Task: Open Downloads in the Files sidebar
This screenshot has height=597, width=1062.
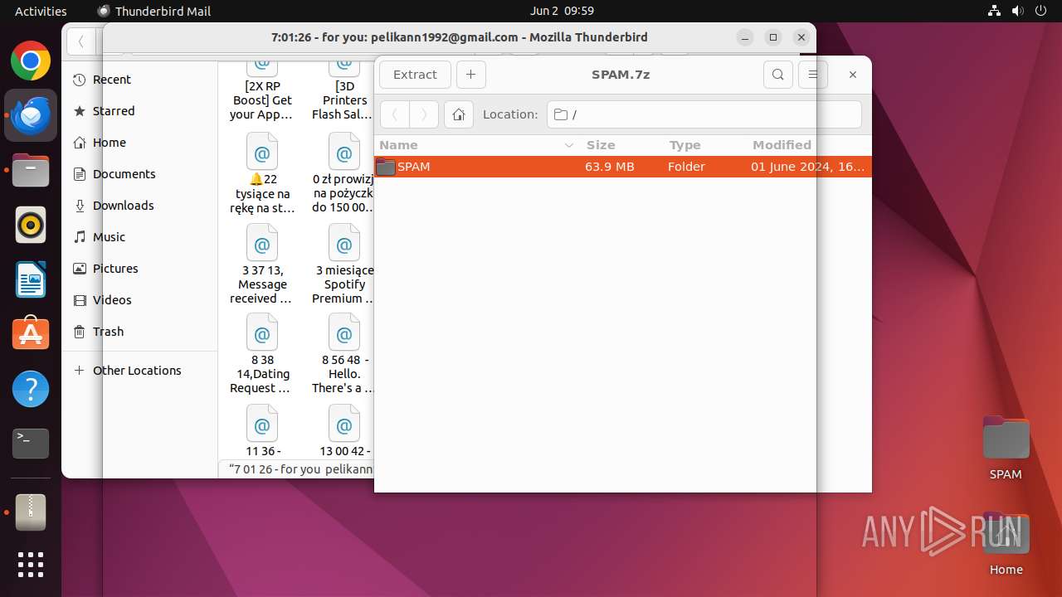Action: [x=140, y=206]
